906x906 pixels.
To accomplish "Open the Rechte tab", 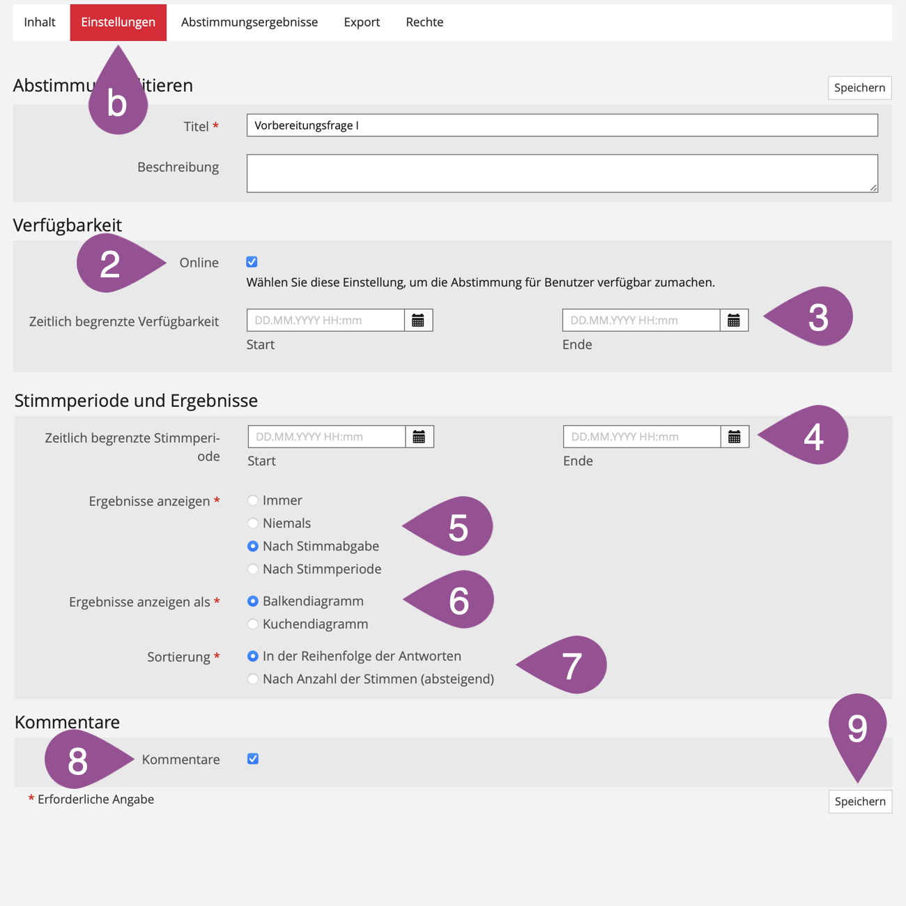I will 424,22.
